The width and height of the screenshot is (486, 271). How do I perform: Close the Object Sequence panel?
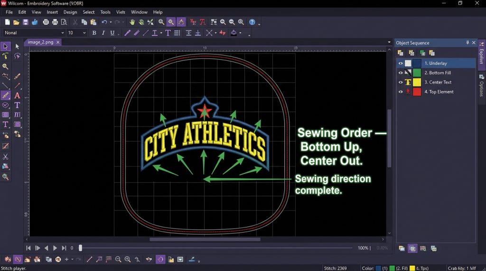474,43
